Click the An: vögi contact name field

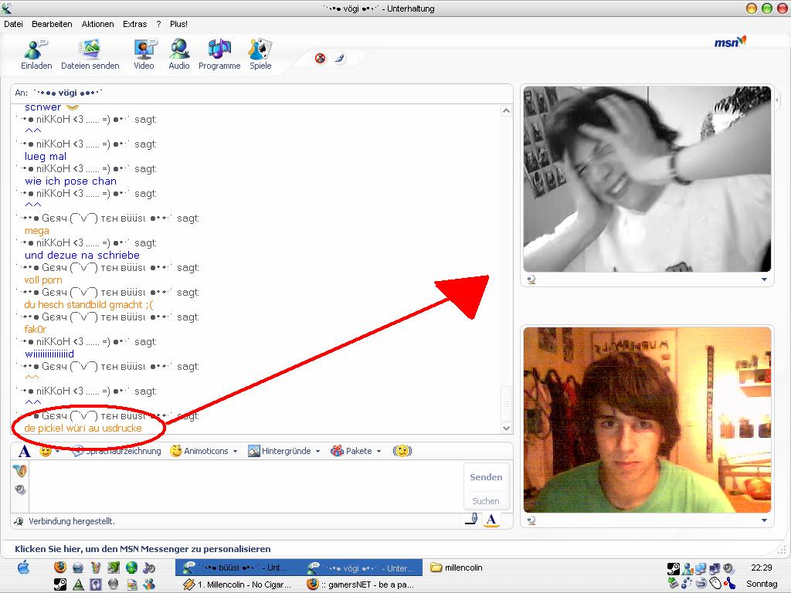[262, 93]
